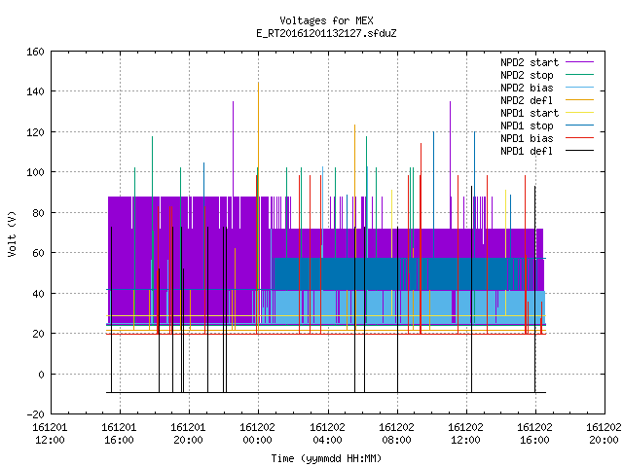Click the chart title Voltages for MEX

click(326, 20)
